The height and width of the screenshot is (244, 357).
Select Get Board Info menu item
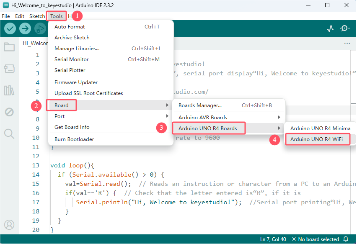click(x=111, y=127)
